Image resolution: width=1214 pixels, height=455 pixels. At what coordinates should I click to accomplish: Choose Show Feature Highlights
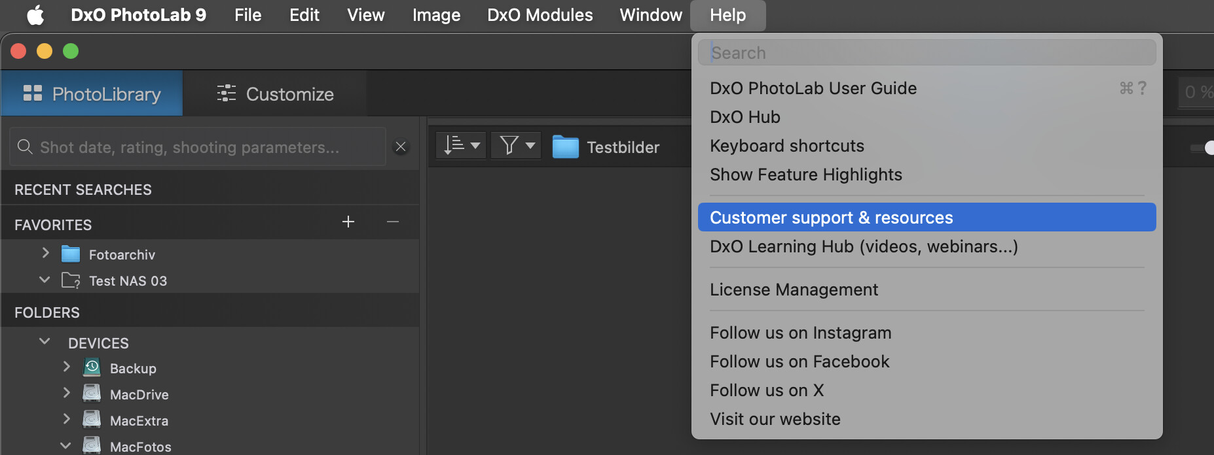point(927,175)
